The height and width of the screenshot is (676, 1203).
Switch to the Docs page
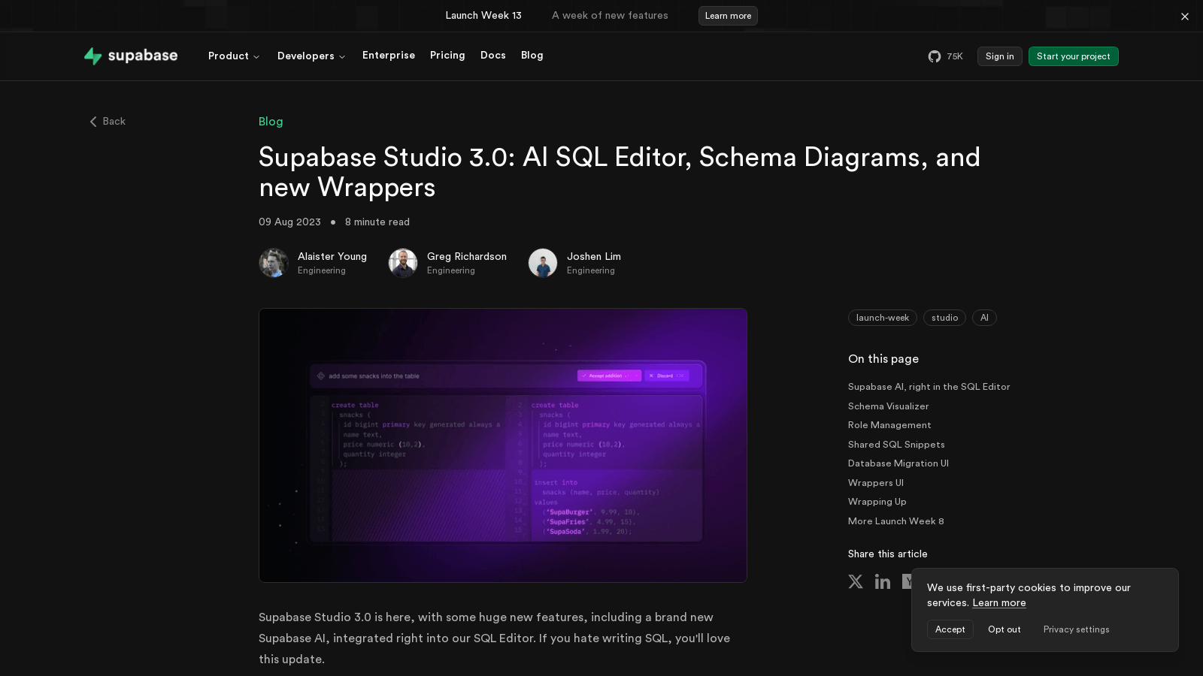[492, 56]
